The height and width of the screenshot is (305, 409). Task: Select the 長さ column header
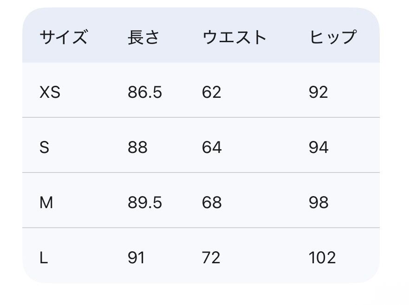point(143,37)
